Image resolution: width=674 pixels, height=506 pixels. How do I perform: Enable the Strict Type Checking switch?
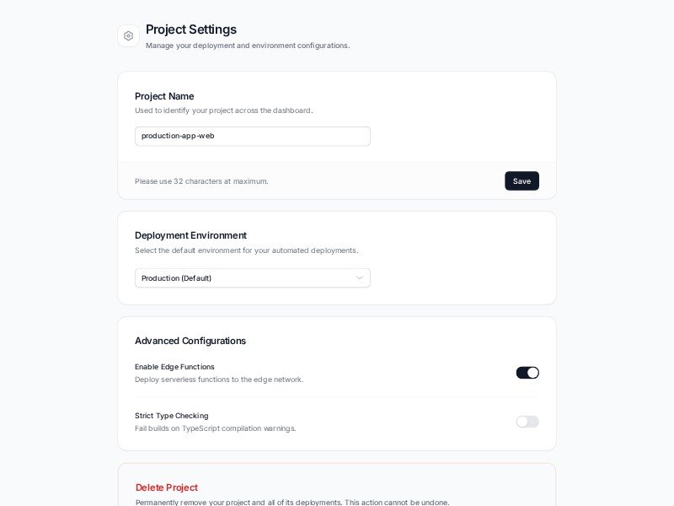click(527, 422)
